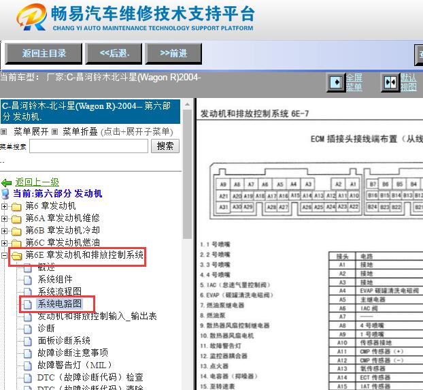Expand the 第6A 章发动机维修 node

(x=4, y=218)
